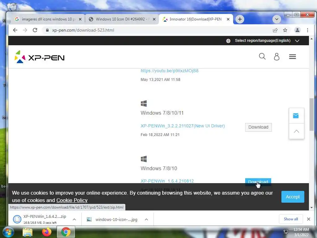The width and height of the screenshot is (317, 238).
Task: Open Chrome's three-dot menu
Action: (307, 30)
